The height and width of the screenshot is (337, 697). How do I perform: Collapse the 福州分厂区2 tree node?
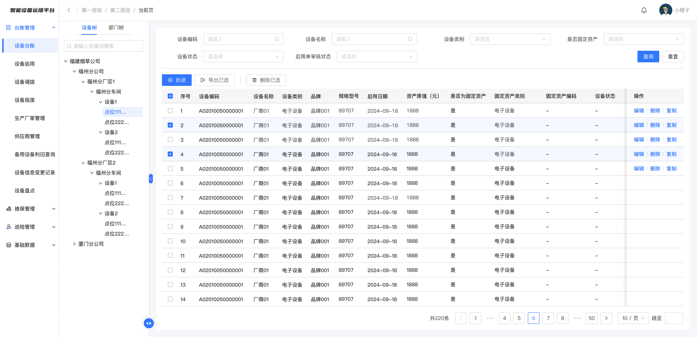(x=83, y=163)
